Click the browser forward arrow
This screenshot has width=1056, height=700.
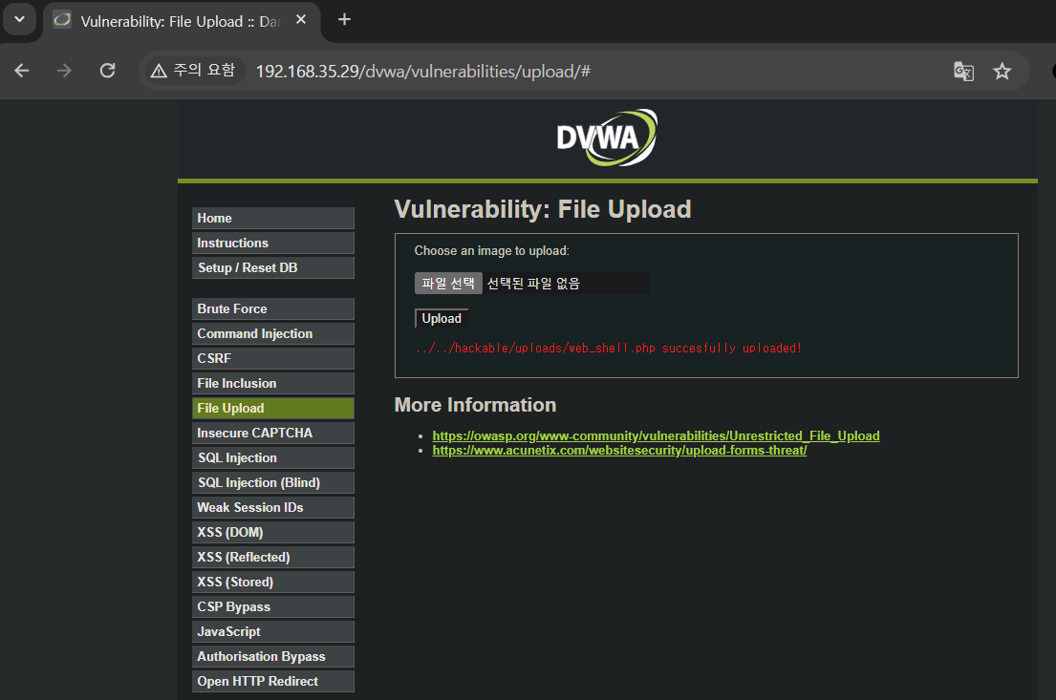[64, 71]
